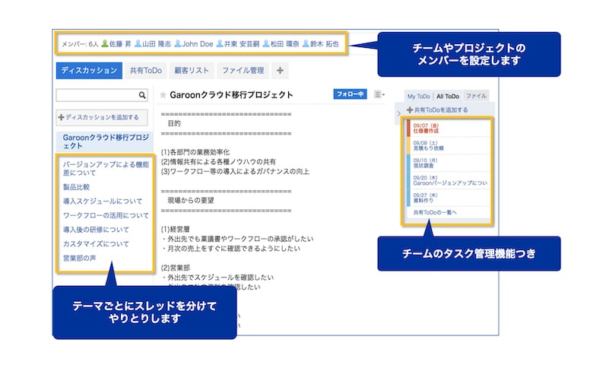Open member John Doe's name link
The image size is (593, 365).
click(x=198, y=44)
